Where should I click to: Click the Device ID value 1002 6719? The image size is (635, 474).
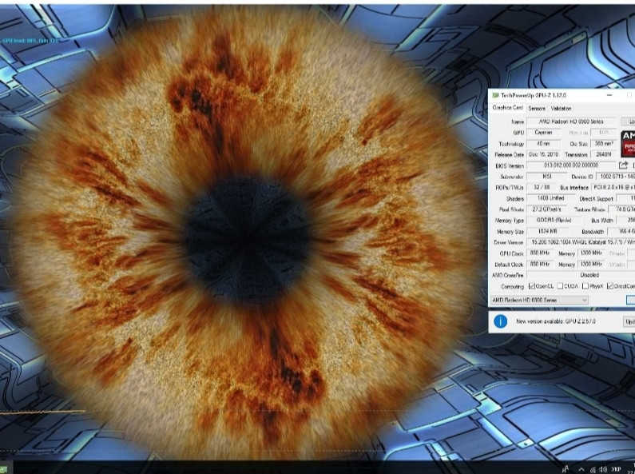[x=616, y=176]
